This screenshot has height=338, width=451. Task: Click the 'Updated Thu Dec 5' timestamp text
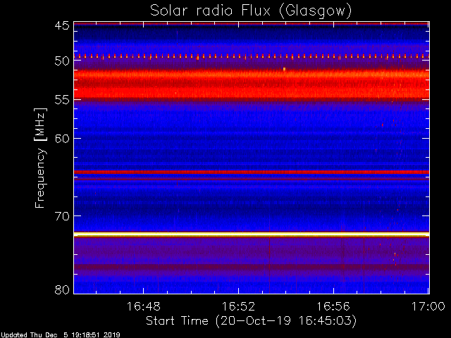(60, 335)
